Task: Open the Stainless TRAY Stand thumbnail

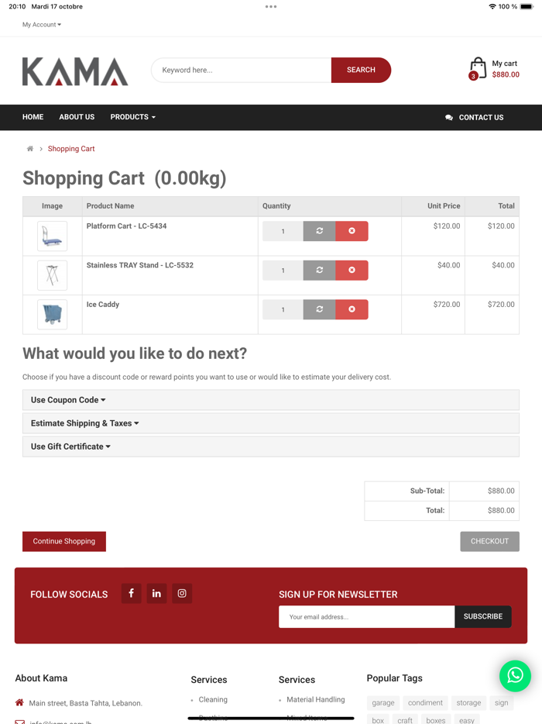Action: coord(52,275)
